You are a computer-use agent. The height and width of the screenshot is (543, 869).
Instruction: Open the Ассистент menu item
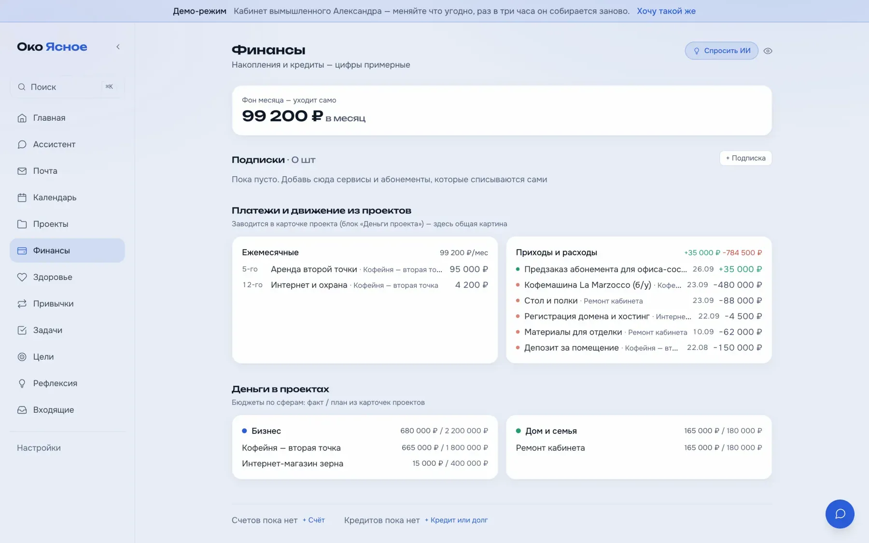point(67,144)
